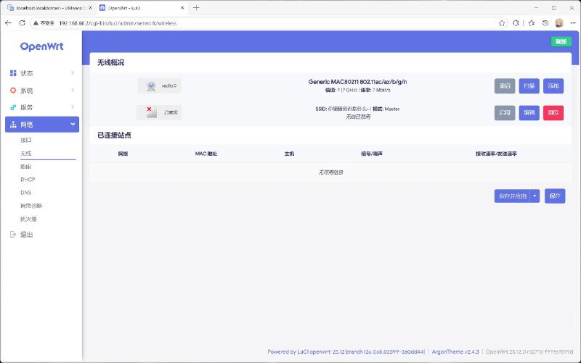Screen dimensions: 581x363
Task: Click the OpenWrt logo
Action: (x=42, y=46)
